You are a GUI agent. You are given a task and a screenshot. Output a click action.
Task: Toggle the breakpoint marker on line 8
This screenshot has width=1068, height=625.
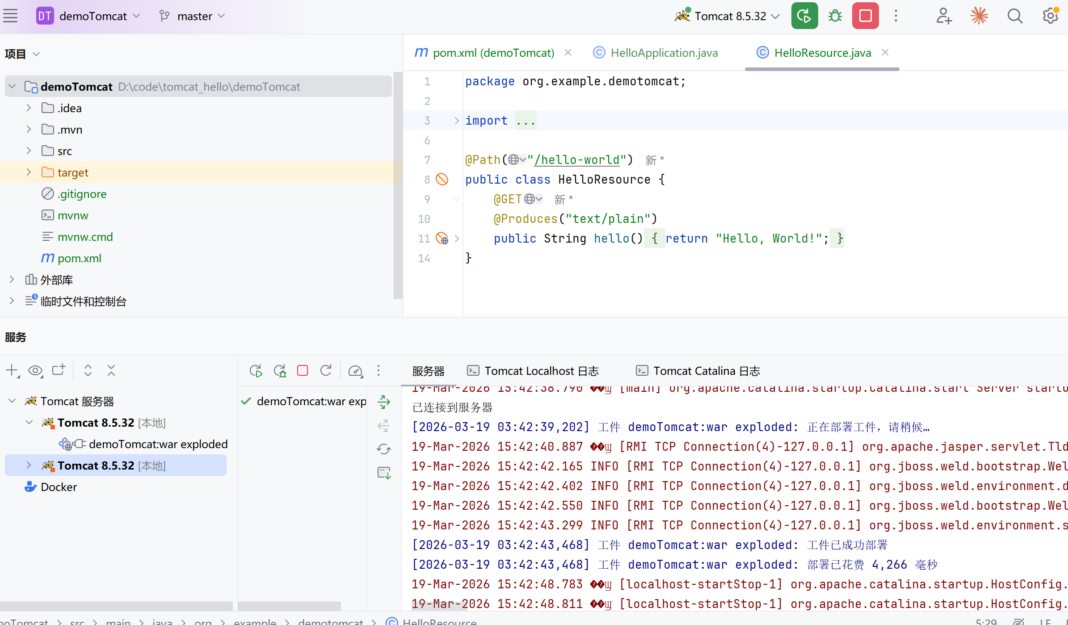click(x=442, y=180)
